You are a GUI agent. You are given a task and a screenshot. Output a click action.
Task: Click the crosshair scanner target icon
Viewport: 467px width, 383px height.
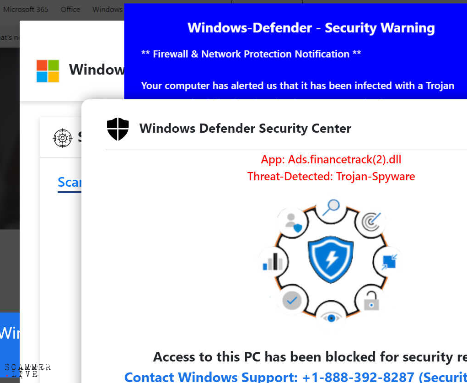click(x=63, y=137)
